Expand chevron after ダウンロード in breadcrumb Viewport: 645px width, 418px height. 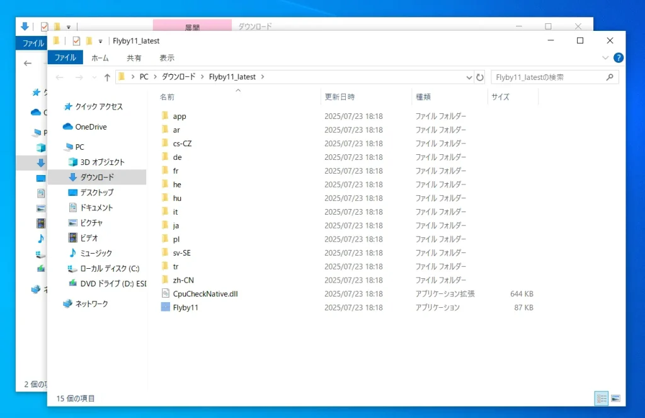click(202, 77)
